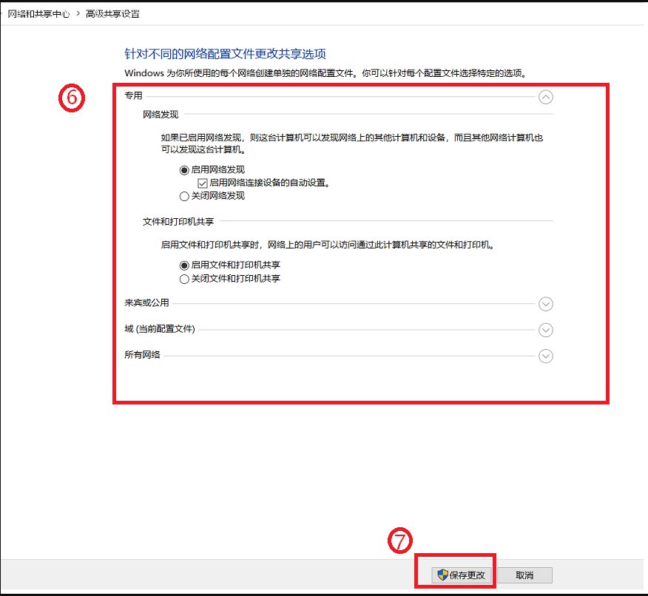Select the 启用网络发现 radio button

(x=183, y=169)
